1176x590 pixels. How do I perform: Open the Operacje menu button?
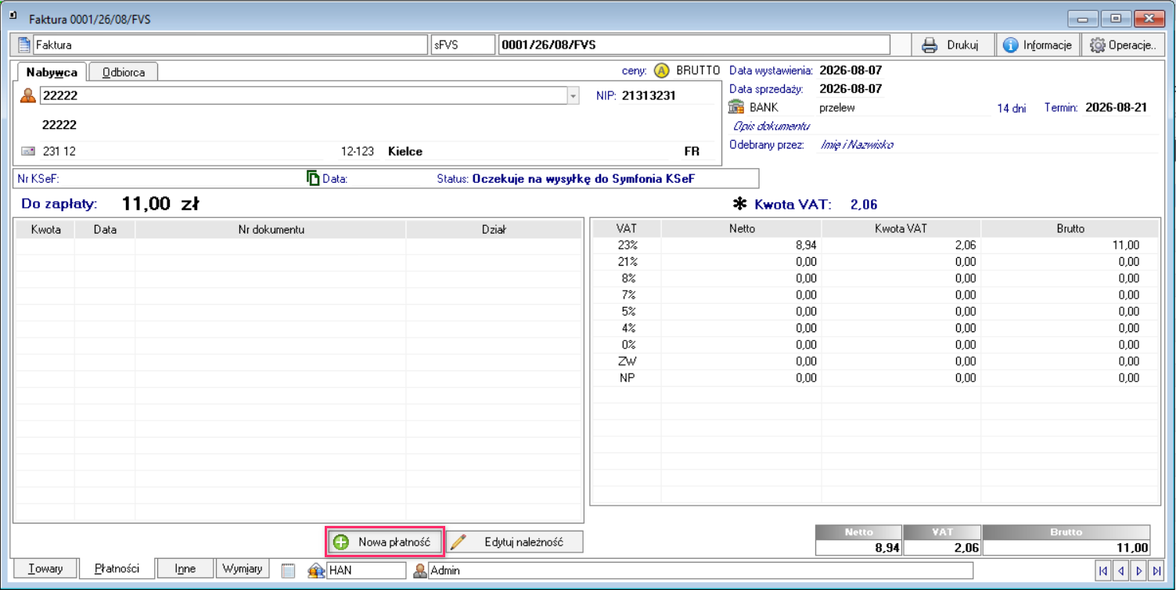point(1124,45)
